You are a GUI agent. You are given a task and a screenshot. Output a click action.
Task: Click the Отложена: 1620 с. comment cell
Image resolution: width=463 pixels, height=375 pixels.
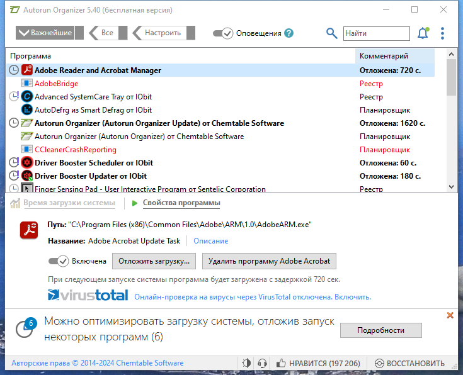pos(392,123)
